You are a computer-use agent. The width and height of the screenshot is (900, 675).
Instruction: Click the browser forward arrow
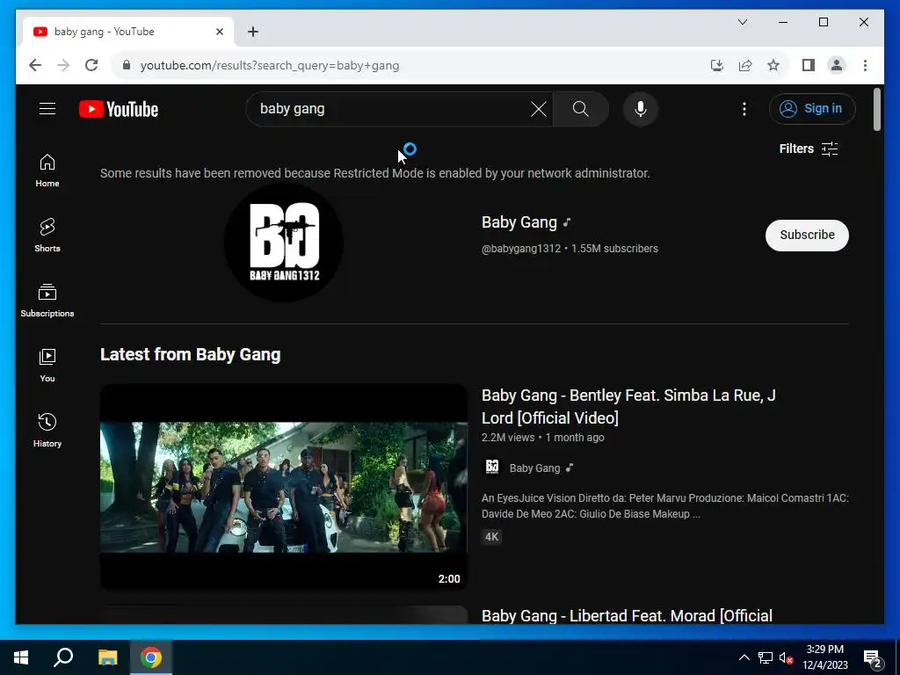(63, 65)
